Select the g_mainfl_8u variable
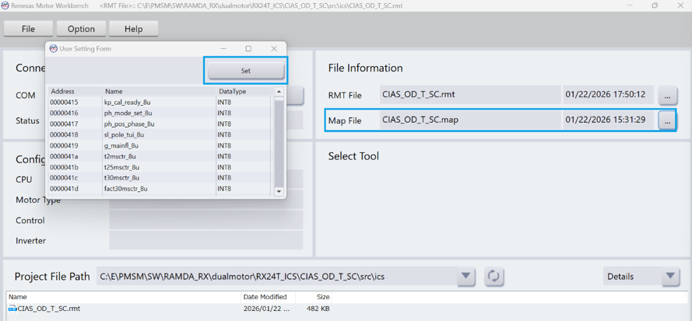692x321 pixels. 121,145
